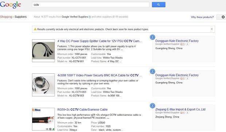Click the verified badge beside the splitter cable supplier card
The image size is (226, 132).
(152, 37)
